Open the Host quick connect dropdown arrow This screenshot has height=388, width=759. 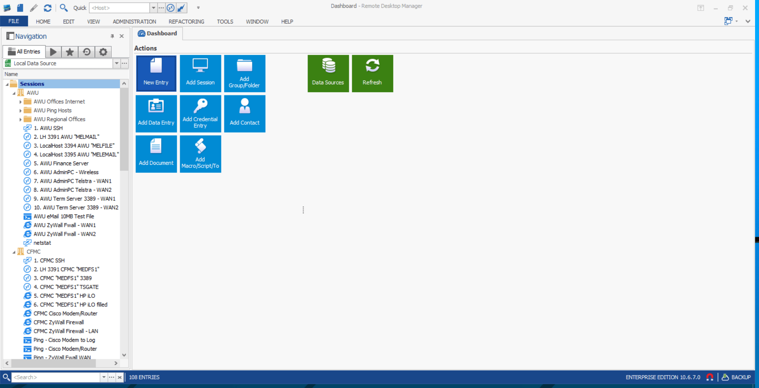click(153, 8)
